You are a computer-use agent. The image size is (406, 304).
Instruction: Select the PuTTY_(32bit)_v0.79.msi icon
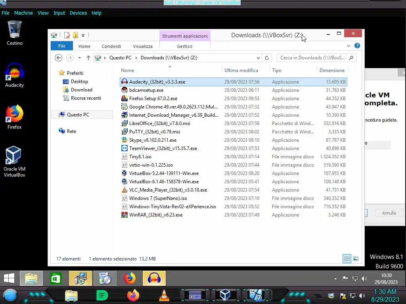click(x=124, y=131)
